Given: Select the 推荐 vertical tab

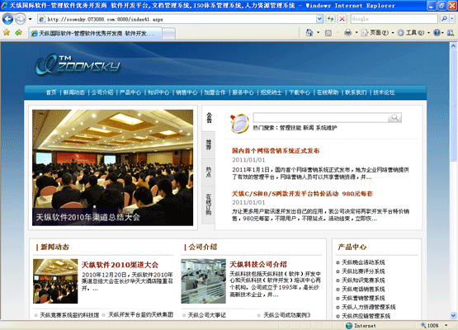Looking at the screenshot, I should click(x=209, y=144).
